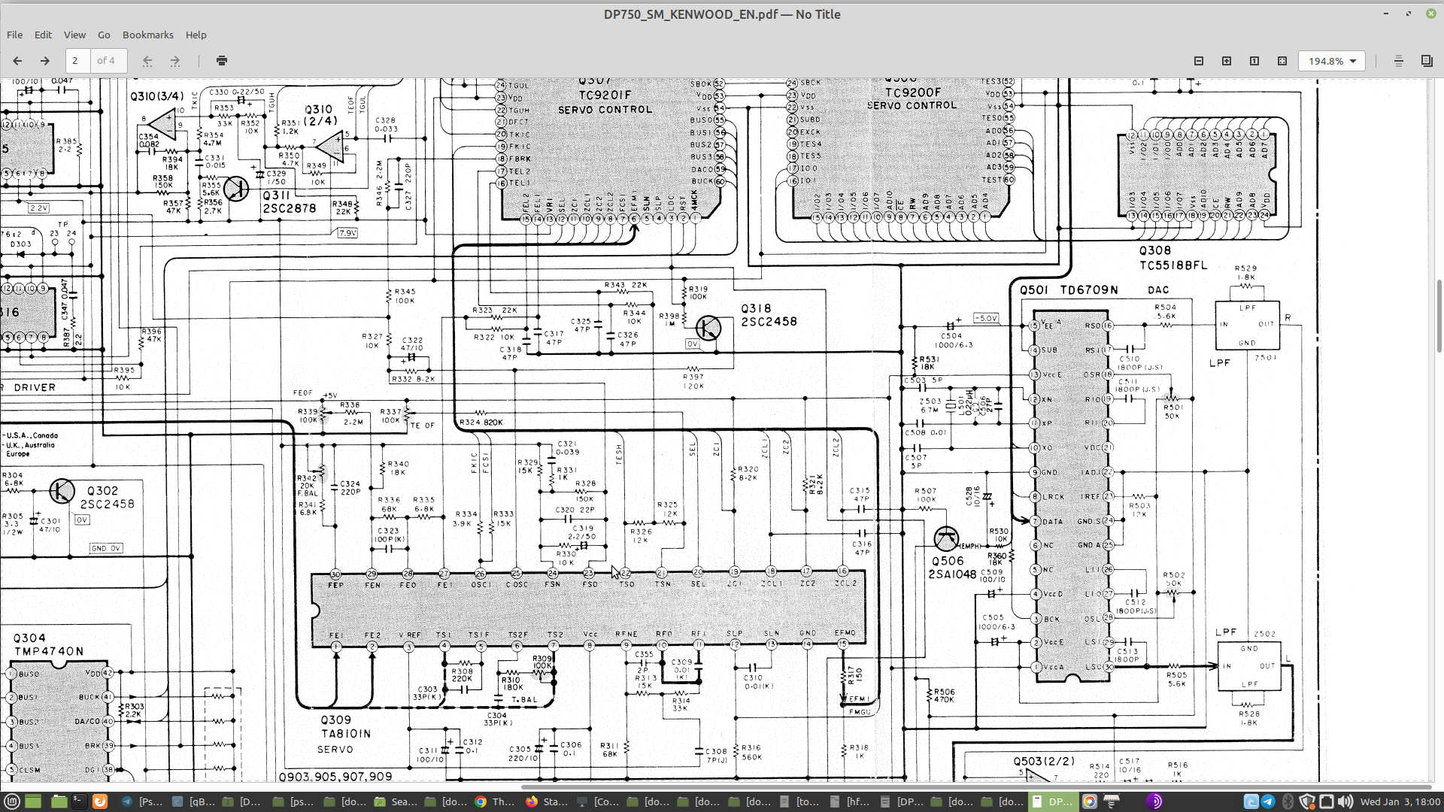
Task: Open the Bookmarks menu
Action: (147, 35)
